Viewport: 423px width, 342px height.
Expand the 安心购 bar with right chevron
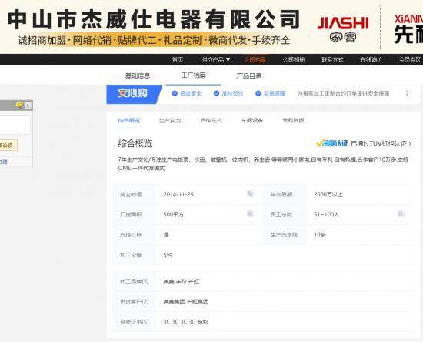pyautogui.click(x=408, y=93)
